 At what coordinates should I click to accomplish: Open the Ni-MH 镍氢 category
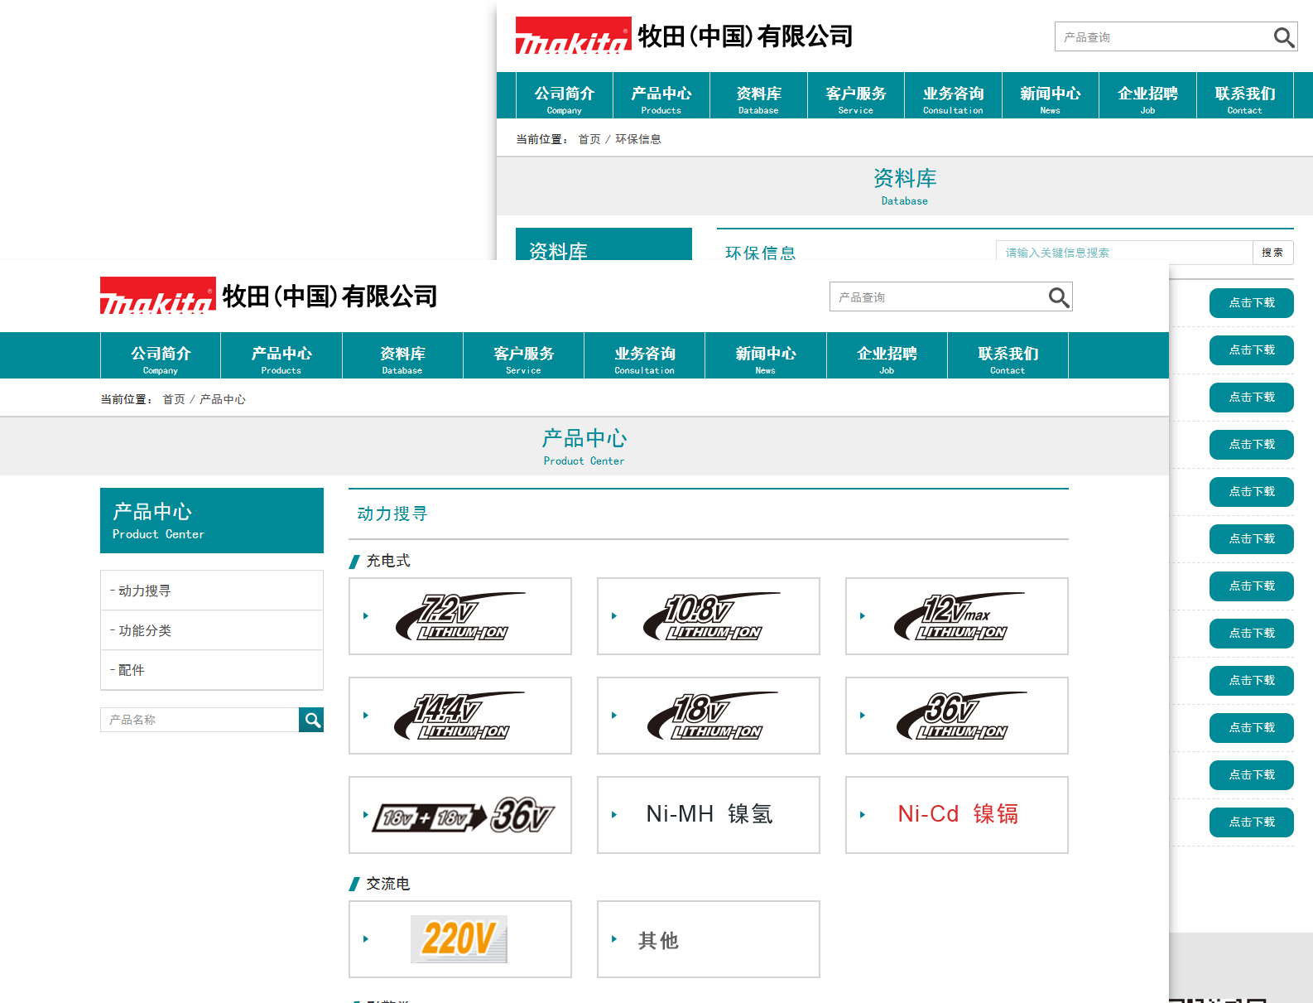point(709,815)
